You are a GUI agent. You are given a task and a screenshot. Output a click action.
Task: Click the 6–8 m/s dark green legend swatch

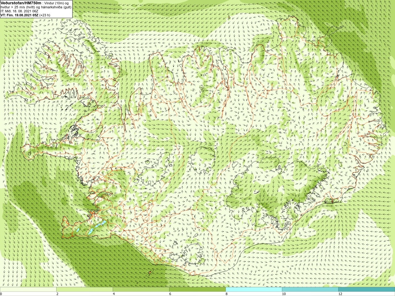click(x=197, y=290)
